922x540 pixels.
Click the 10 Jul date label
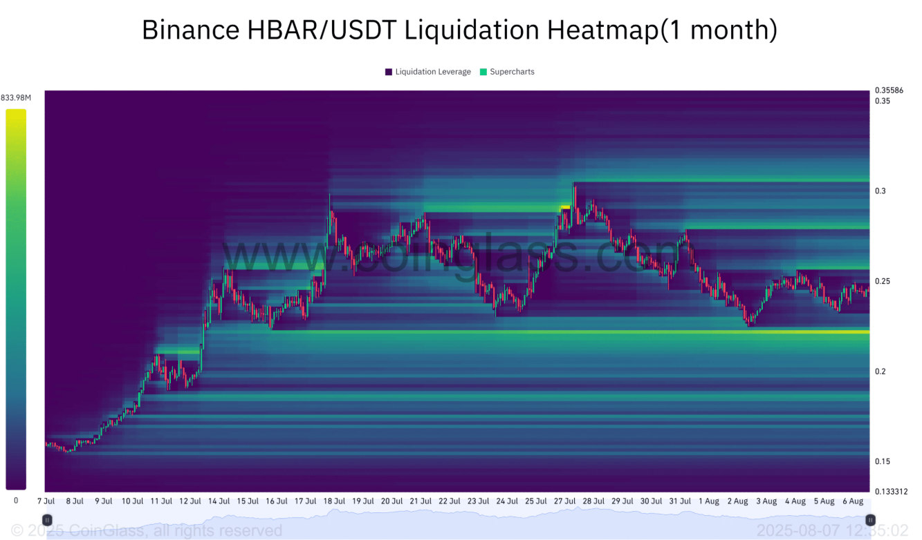(132, 501)
